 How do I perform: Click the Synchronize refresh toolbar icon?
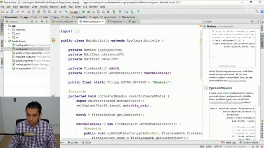[x=12, y=12]
